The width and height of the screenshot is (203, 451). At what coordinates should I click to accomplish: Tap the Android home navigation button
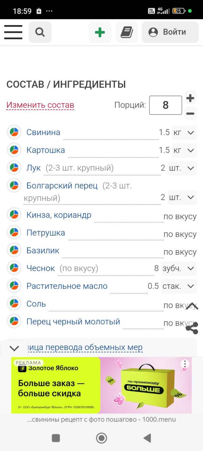point(101,438)
